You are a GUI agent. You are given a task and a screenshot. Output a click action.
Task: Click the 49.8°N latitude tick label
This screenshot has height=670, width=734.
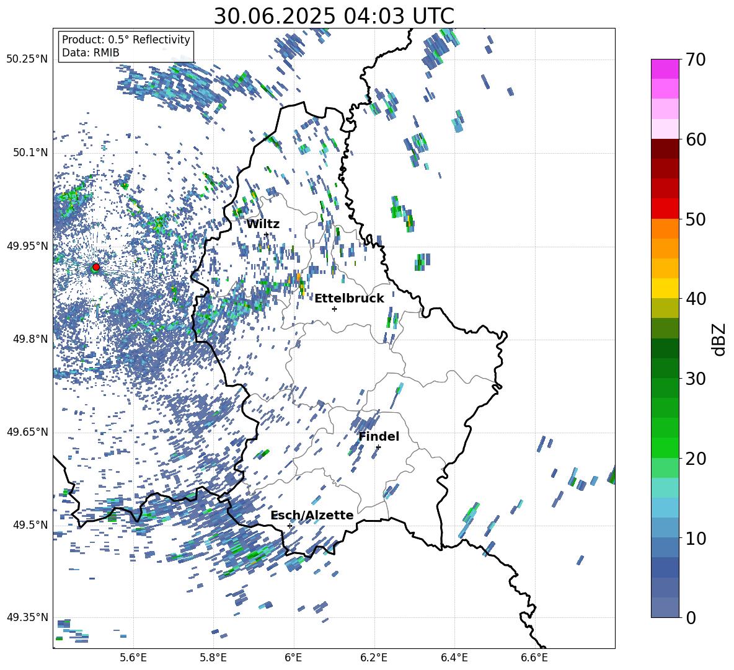pyautogui.click(x=30, y=339)
